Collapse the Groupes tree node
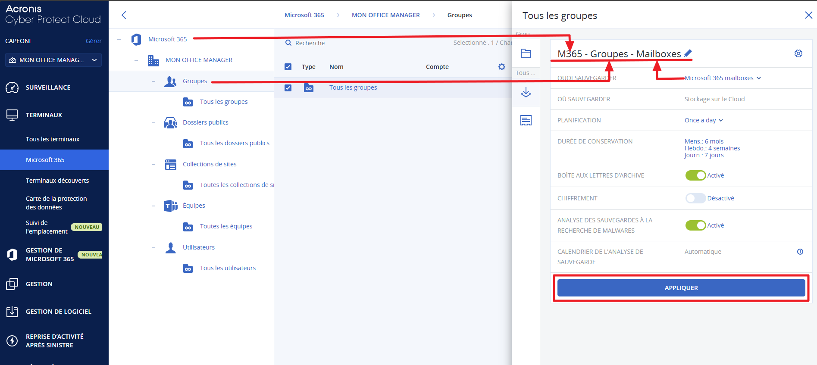The height and width of the screenshot is (365, 817). pyautogui.click(x=153, y=81)
